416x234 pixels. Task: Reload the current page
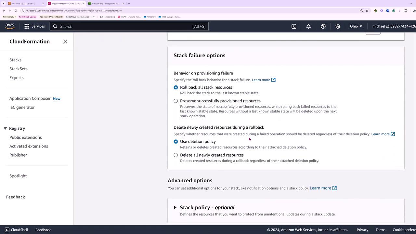(x=16, y=10)
